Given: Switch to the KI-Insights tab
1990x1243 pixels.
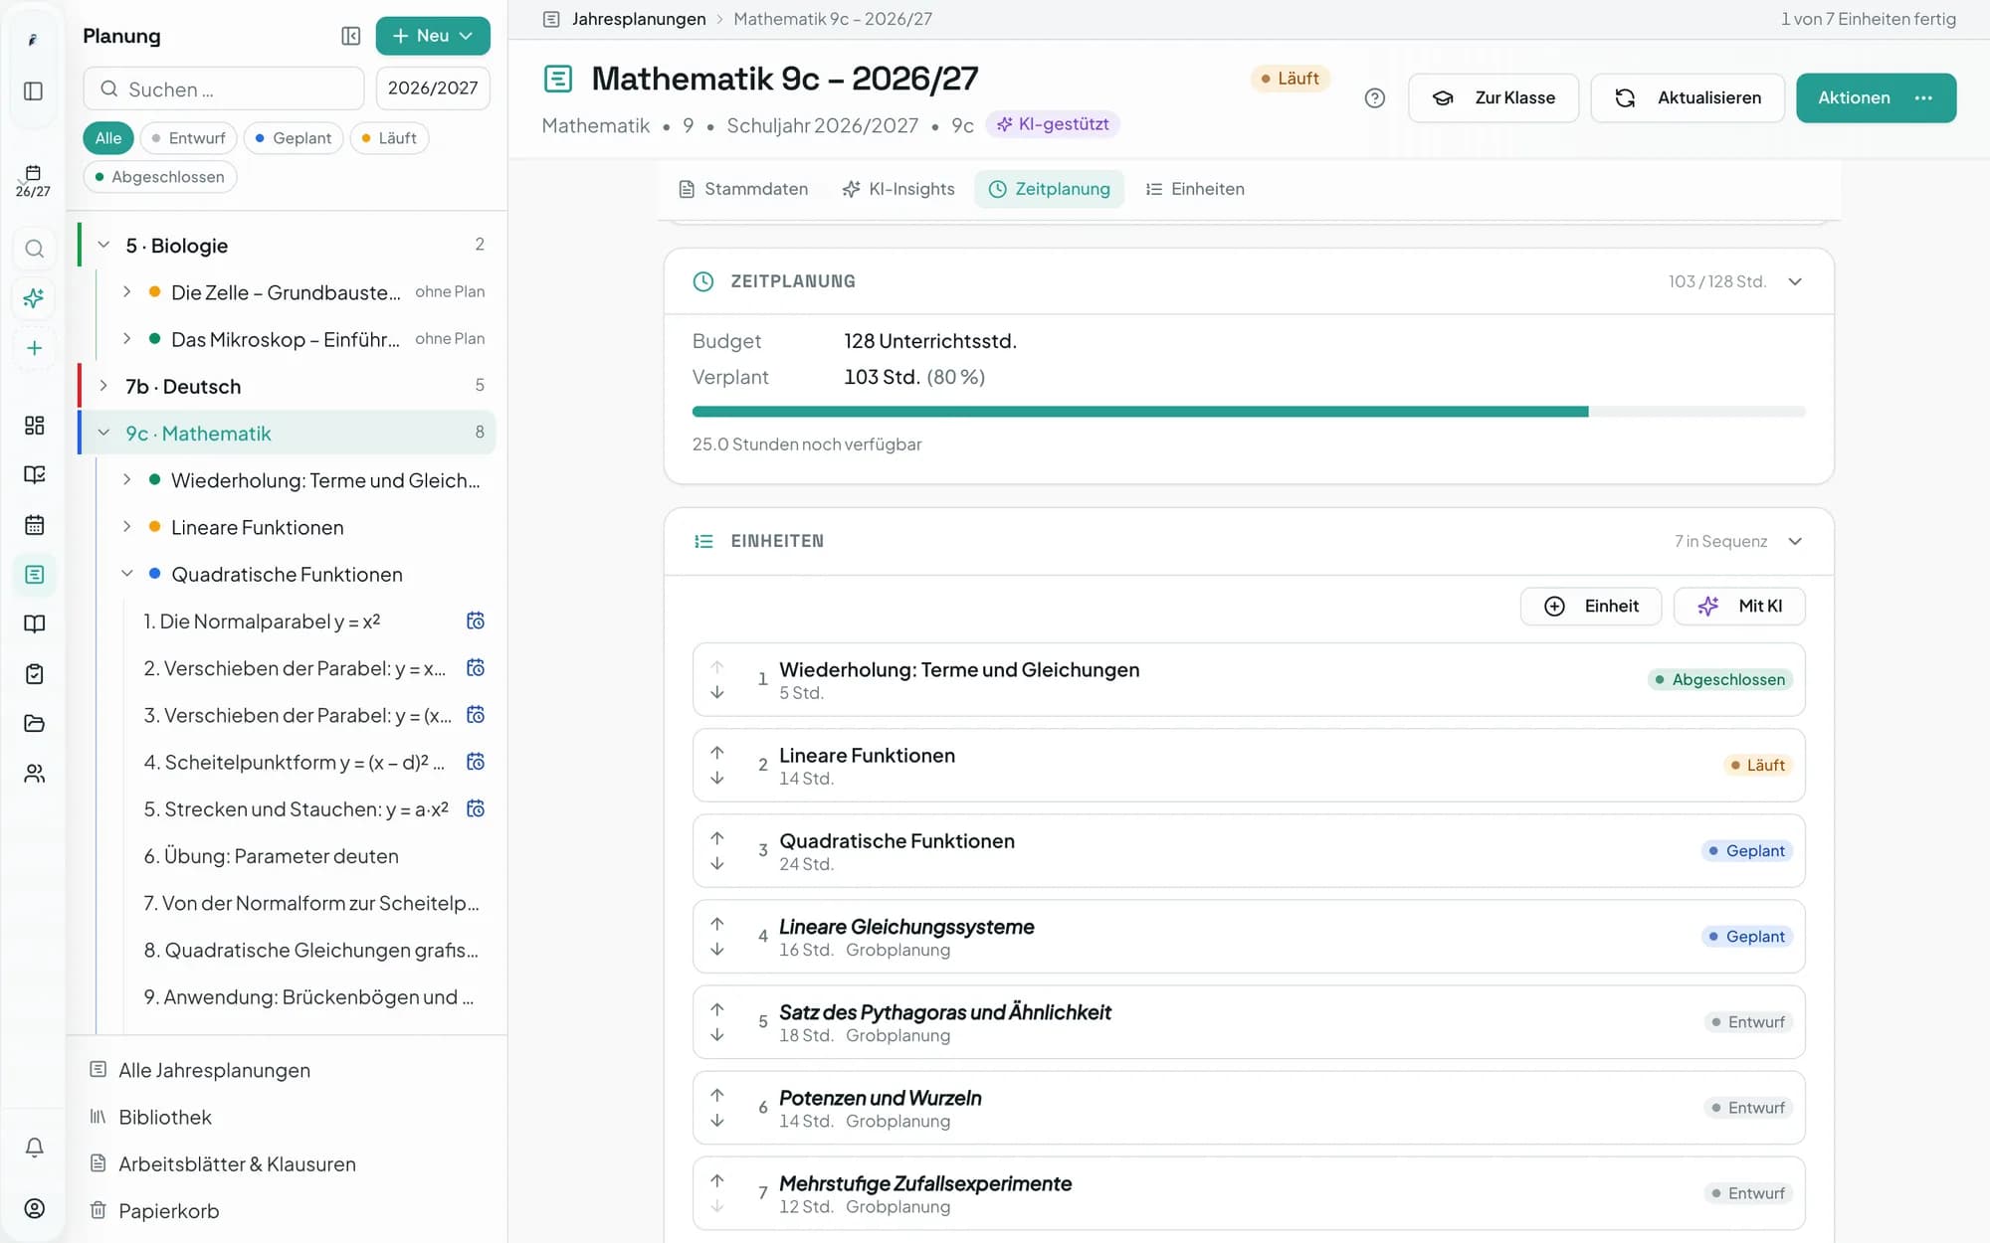Looking at the screenshot, I should [898, 189].
